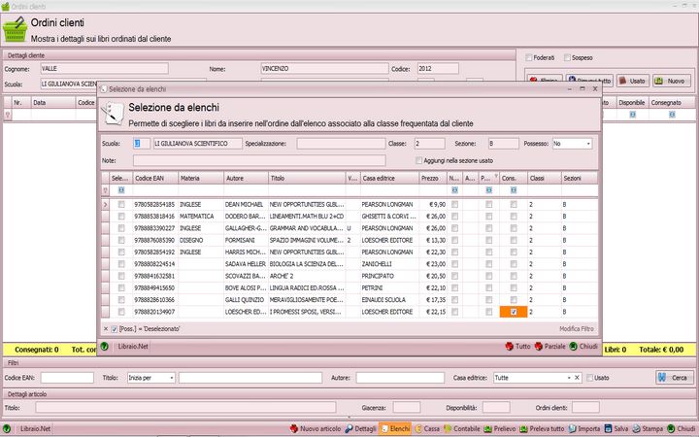Expand the row indicator arrow on the first book row

click(x=105, y=204)
